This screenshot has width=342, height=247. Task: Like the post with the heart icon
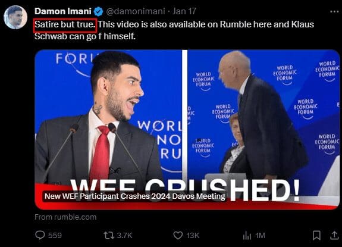178,236
